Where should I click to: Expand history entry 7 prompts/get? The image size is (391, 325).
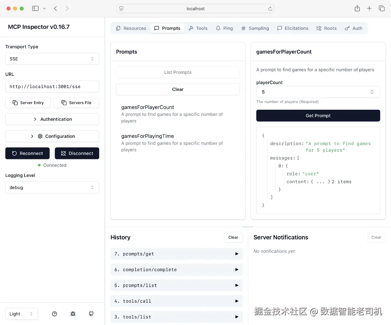click(176, 254)
